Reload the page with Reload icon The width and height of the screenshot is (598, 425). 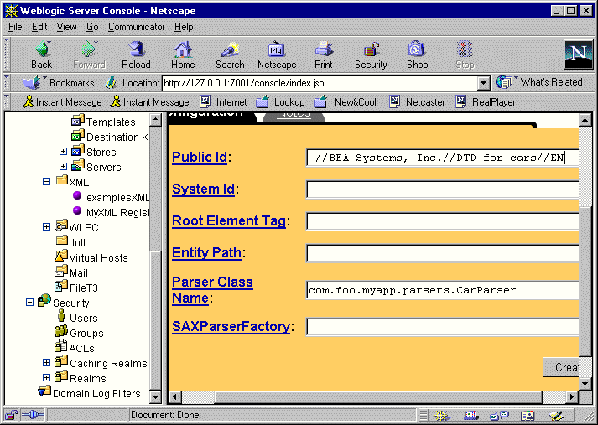[136, 54]
